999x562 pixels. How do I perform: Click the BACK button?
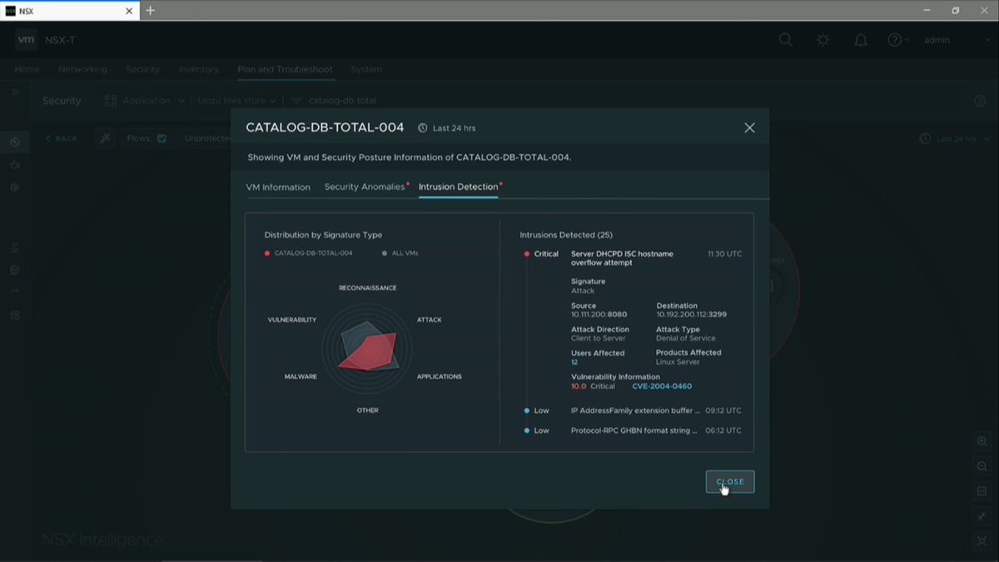(62, 138)
